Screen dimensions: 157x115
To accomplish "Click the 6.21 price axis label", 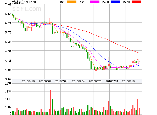I will [8, 23].
